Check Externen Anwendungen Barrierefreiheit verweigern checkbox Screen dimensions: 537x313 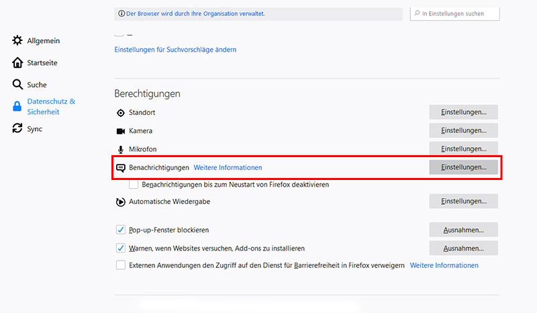click(121, 265)
